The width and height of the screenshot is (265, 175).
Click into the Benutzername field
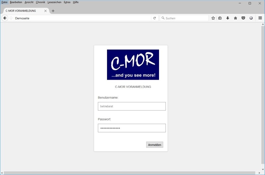[x=132, y=106]
